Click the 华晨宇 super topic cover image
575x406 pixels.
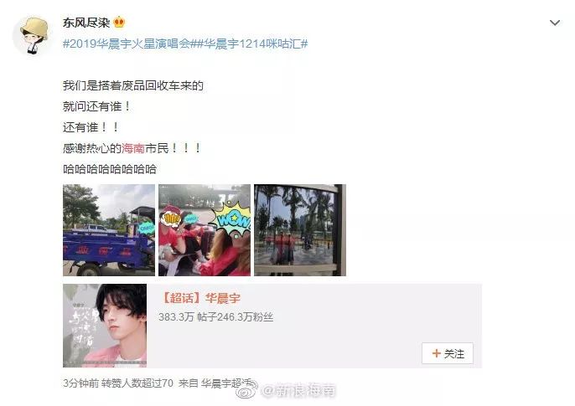tap(105, 326)
